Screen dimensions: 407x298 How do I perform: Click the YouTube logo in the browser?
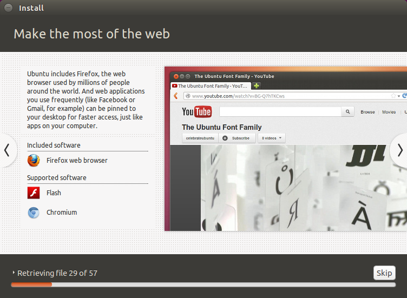[196, 112]
